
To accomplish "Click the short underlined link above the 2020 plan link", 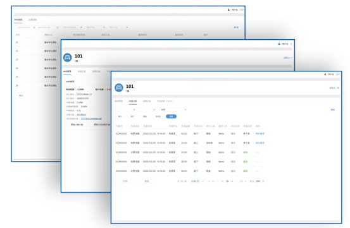I will click(82, 115).
